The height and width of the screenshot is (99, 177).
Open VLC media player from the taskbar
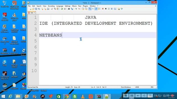pos(83,97)
